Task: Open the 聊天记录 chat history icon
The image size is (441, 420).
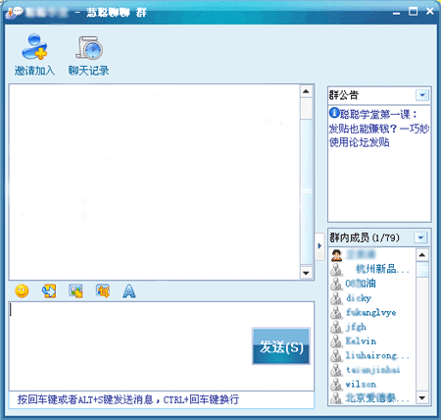Action: pos(89,48)
